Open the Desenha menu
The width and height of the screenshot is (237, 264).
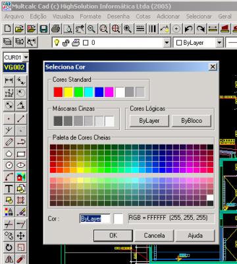(x=118, y=16)
